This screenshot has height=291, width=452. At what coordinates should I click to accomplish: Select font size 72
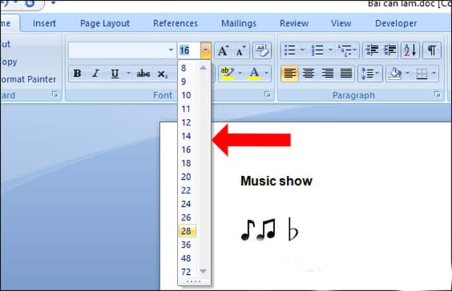click(187, 272)
